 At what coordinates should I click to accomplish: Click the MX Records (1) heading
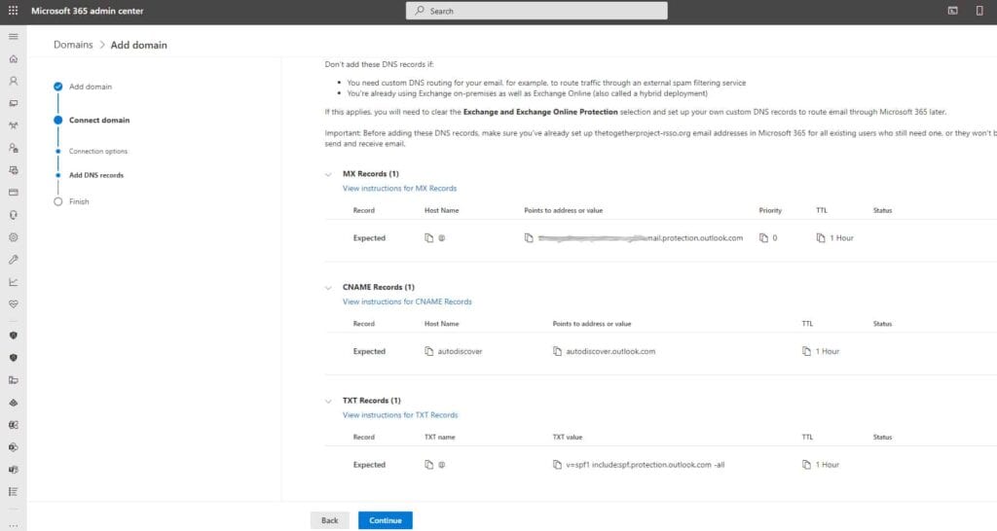[x=371, y=174]
